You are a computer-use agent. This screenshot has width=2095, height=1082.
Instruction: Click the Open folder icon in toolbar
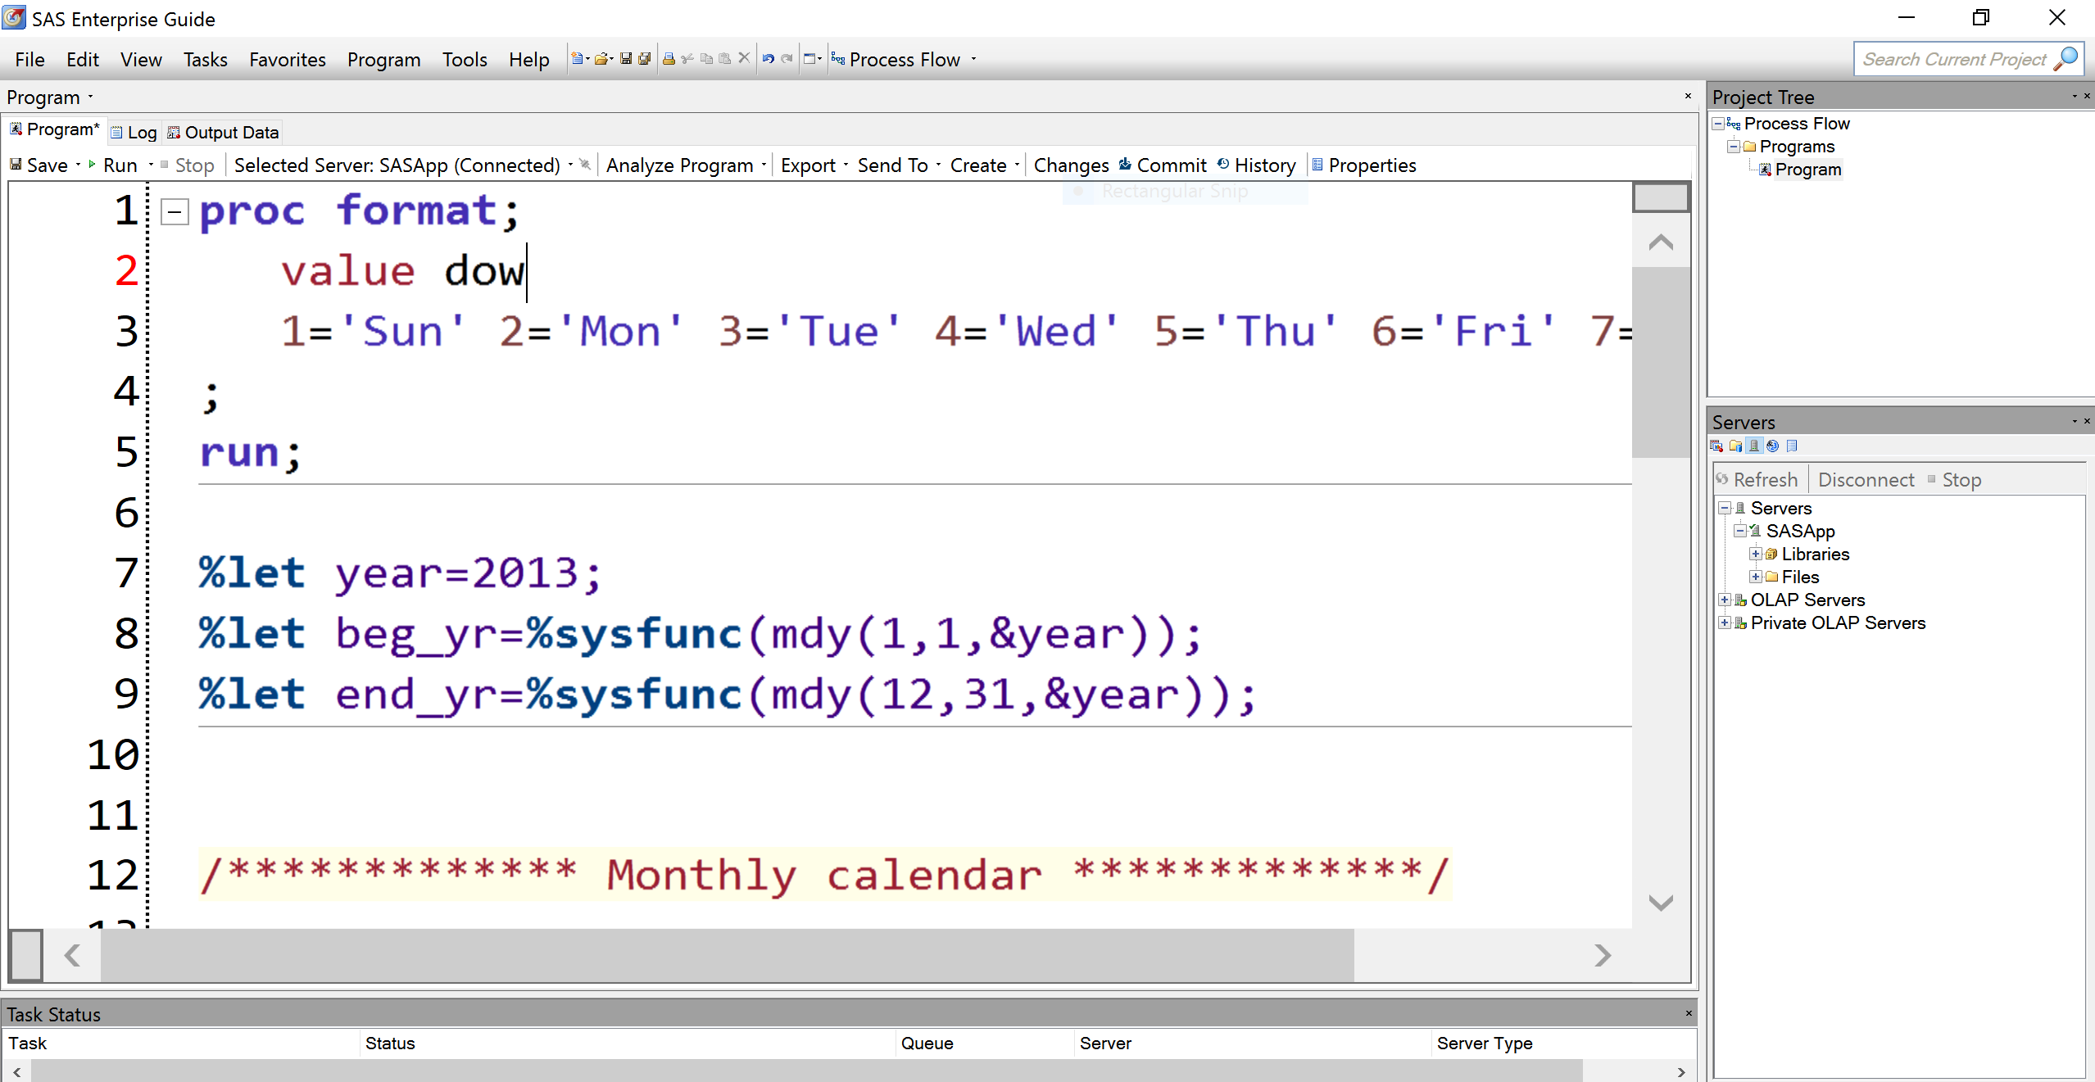click(602, 59)
